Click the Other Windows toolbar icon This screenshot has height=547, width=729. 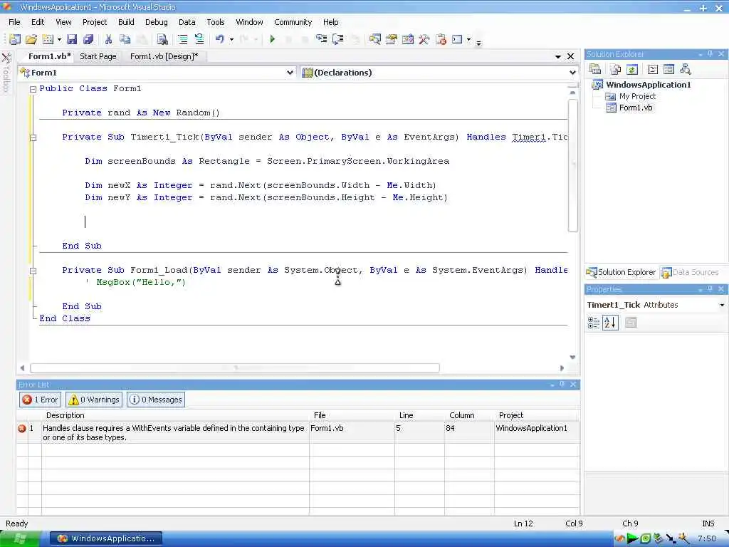(457, 40)
